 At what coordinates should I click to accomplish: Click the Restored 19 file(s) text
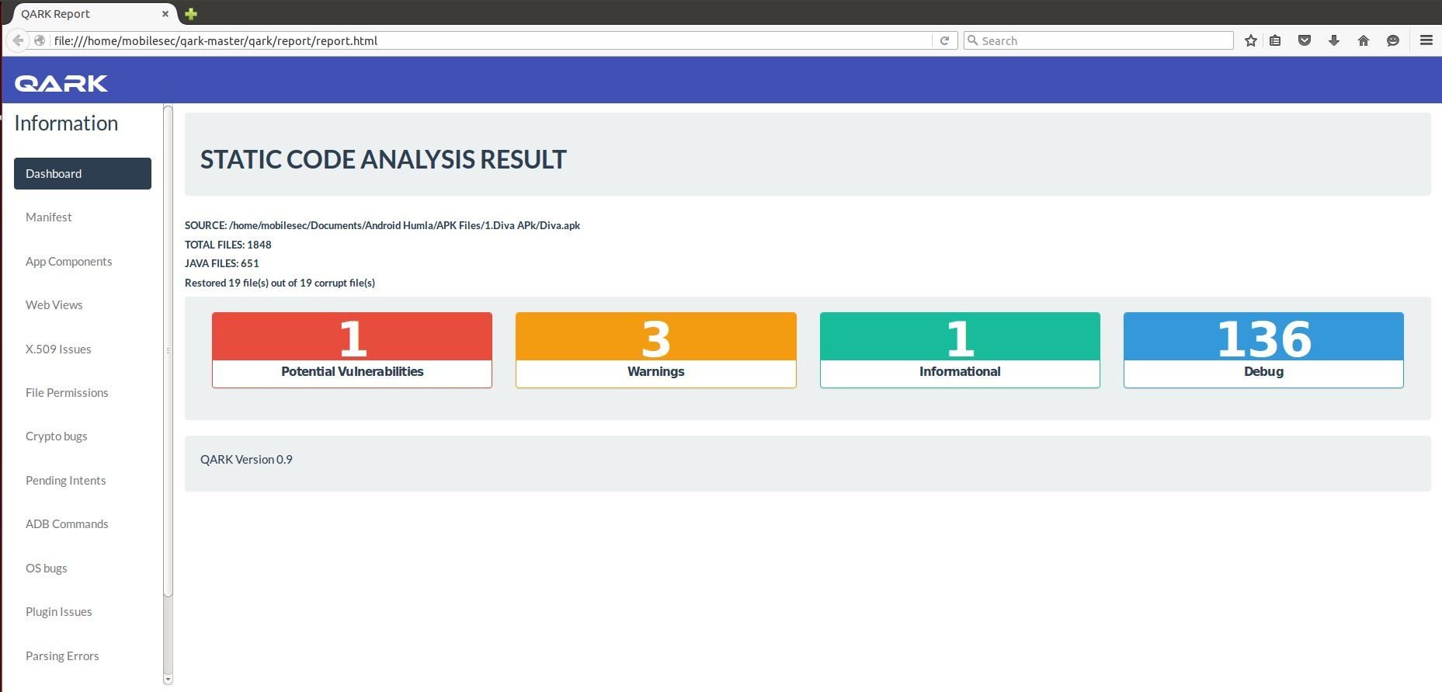pos(280,283)
